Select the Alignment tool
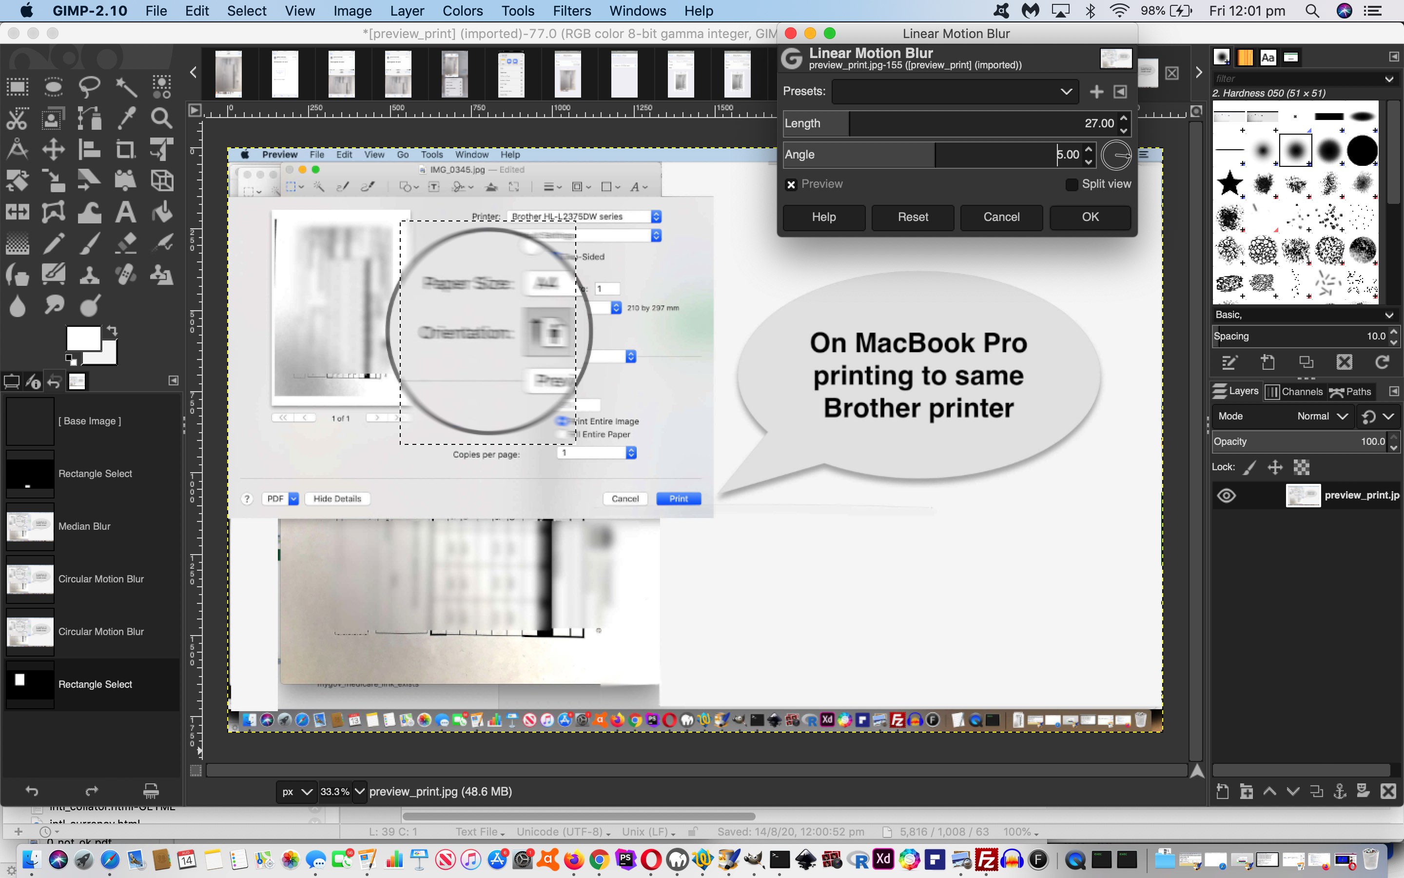Screen dimensions: 1404x878 click(89, 150)
